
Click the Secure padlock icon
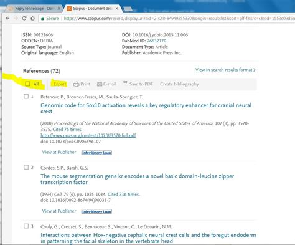[42, 19]
